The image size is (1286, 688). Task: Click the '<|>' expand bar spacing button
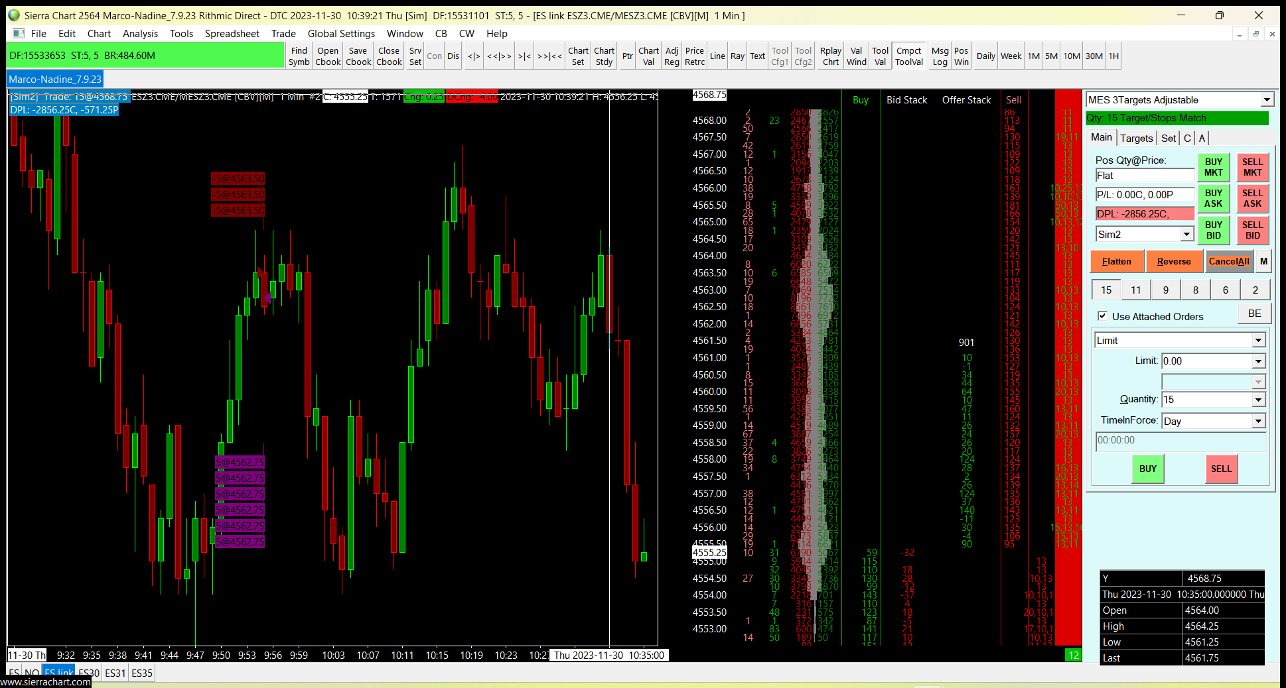tap(474, 56)
